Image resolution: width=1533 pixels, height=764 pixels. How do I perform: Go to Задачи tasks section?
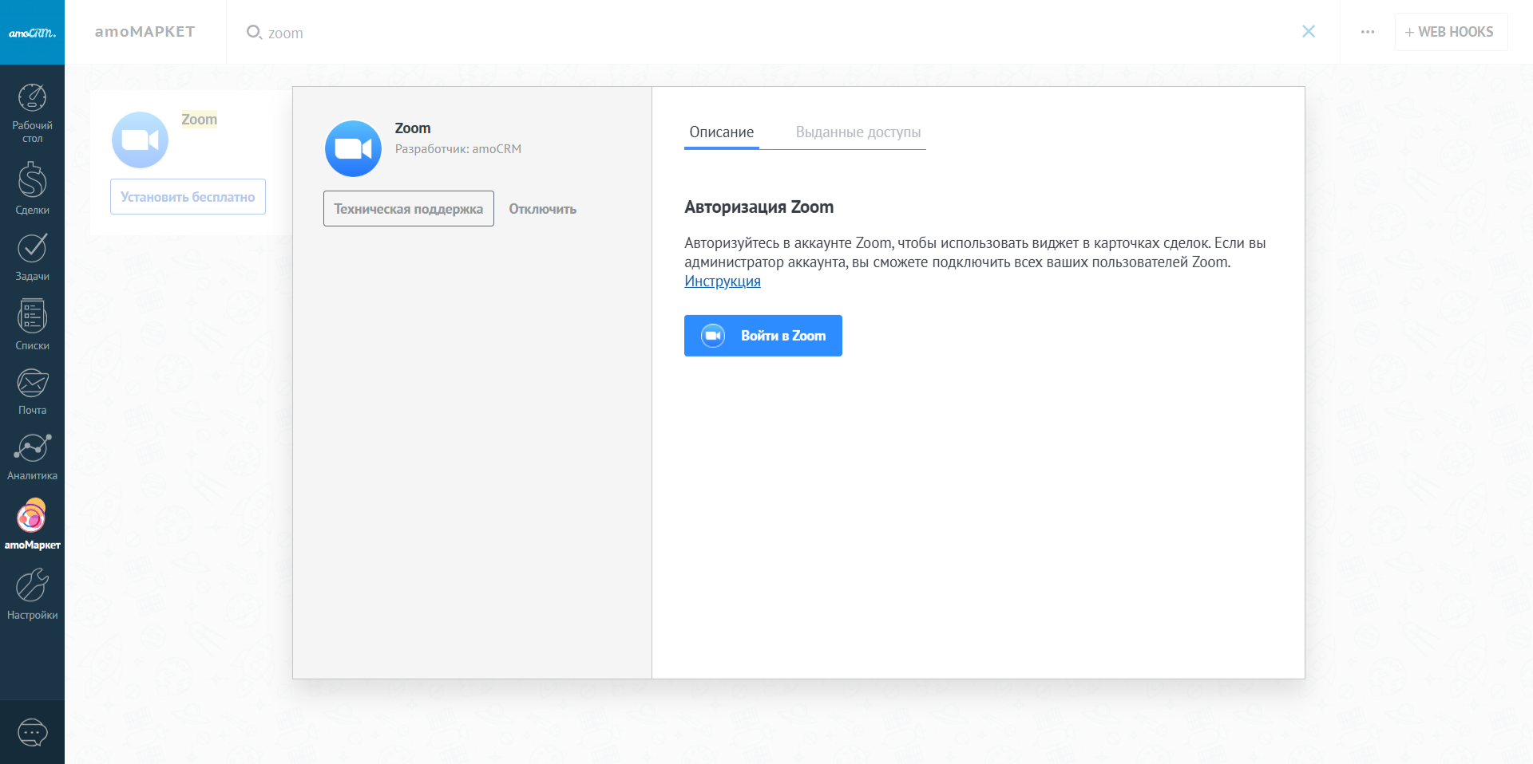pyautogui.click(x=32, y=257)
